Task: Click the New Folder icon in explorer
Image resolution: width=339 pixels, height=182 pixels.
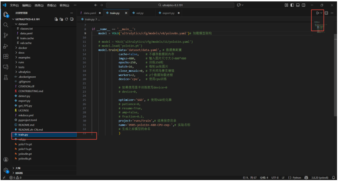Action: [x=62, y=19]
